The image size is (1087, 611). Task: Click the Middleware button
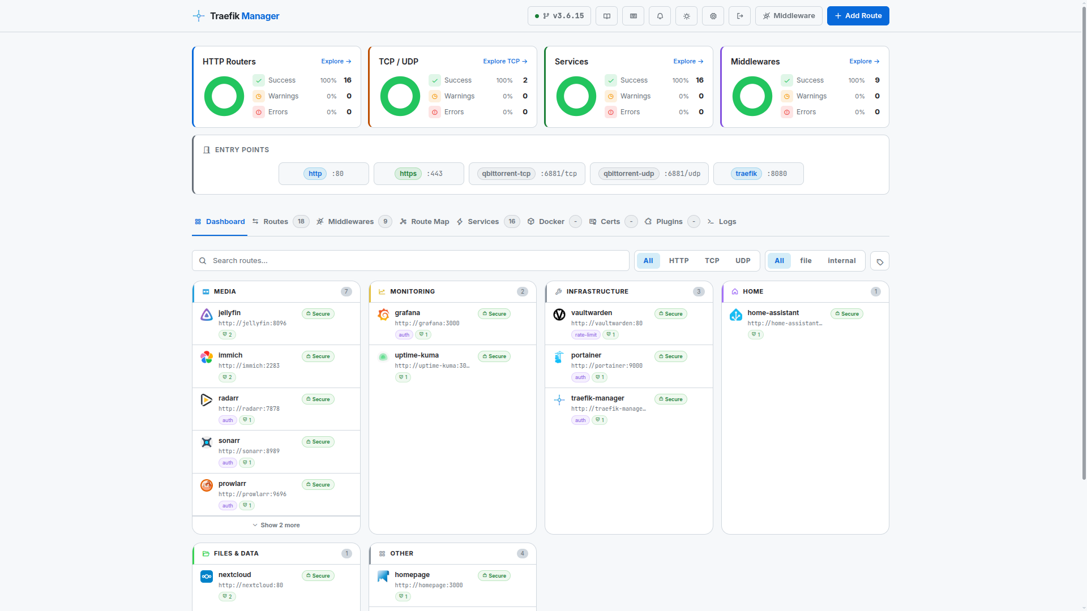(789, 16)
